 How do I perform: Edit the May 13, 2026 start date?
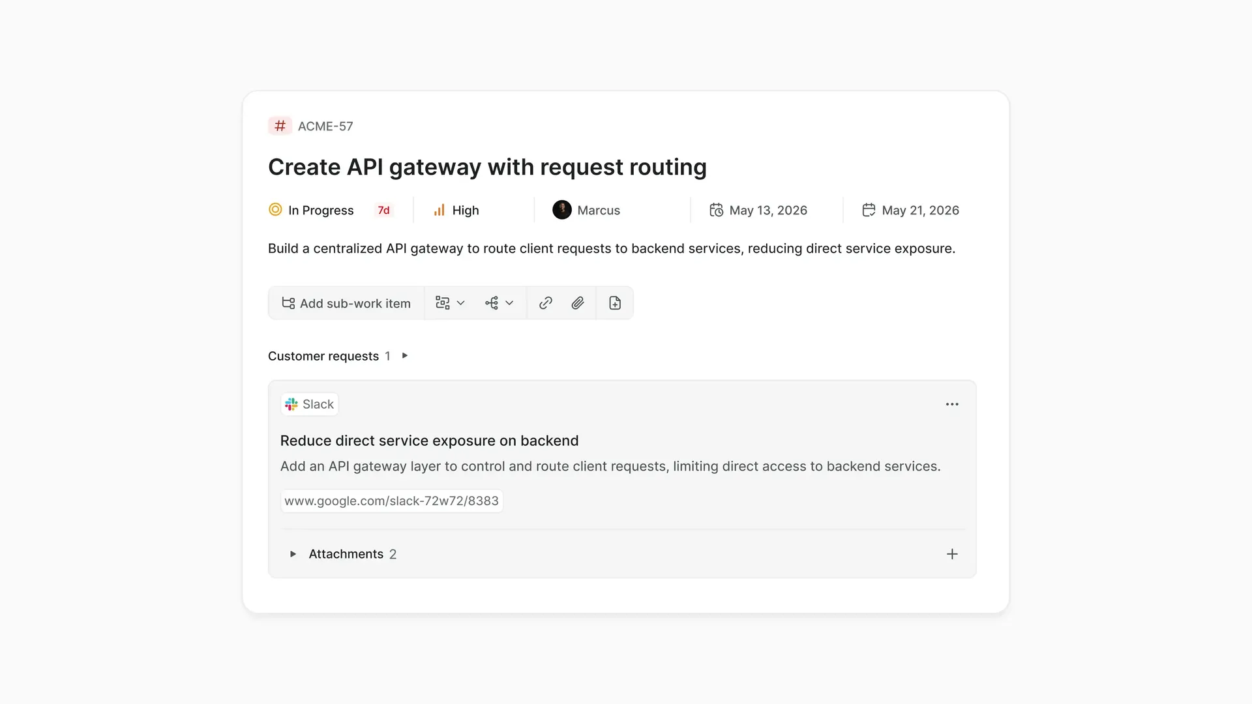pos(768,210)
